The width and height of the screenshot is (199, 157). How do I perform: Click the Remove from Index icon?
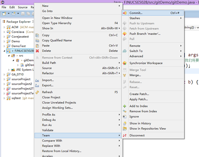125,111
